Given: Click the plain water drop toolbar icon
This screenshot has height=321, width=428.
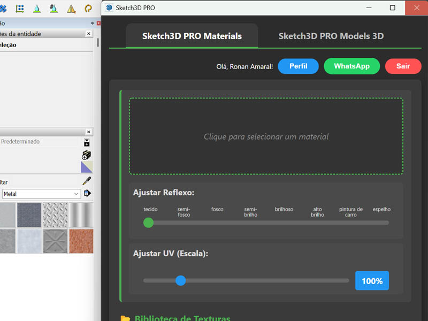Looking at the screenshot, I should (x=37, y=9).
